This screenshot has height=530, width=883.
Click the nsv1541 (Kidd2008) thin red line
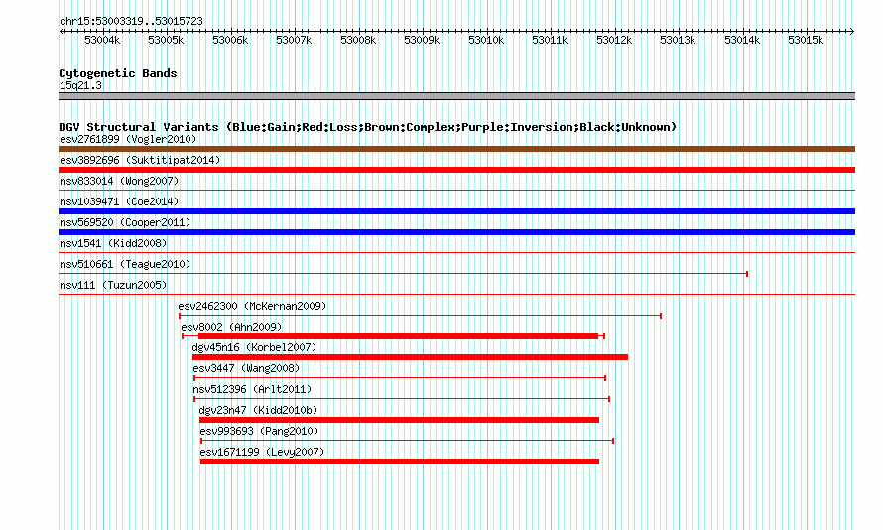click(456, 253)
